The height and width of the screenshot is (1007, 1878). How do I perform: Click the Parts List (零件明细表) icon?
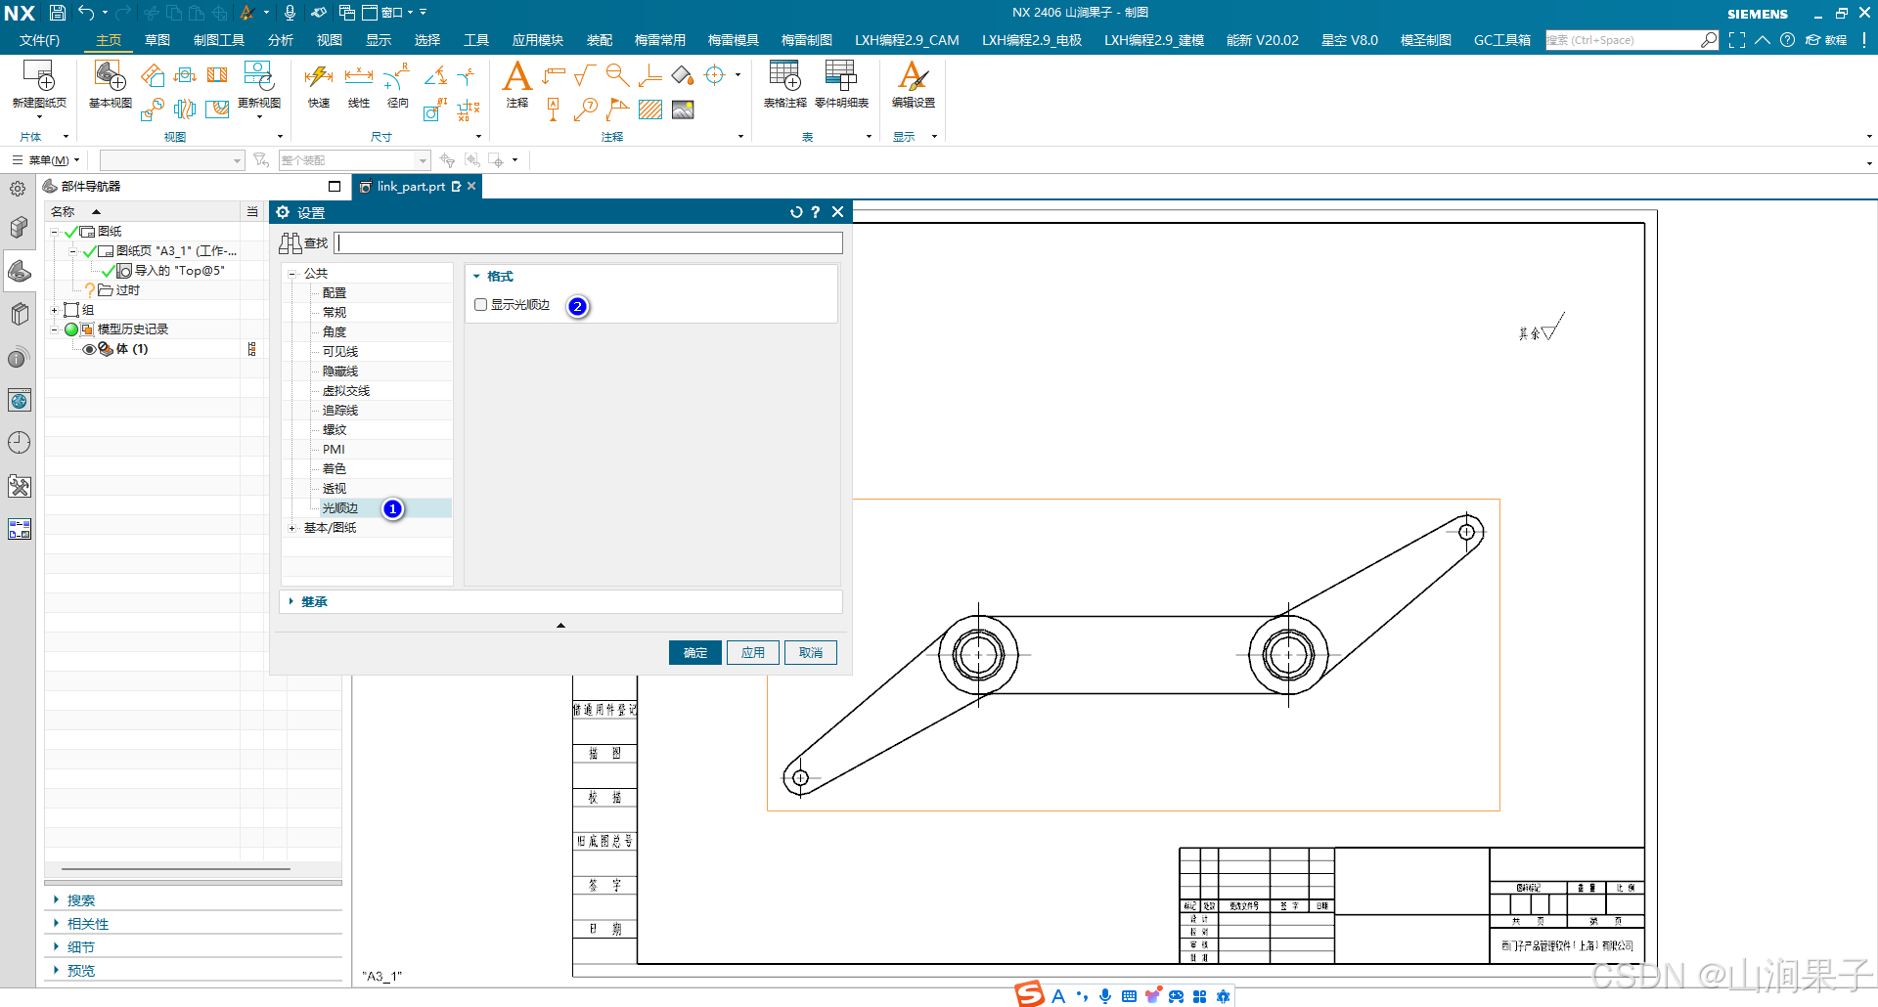tap(841, 76)
